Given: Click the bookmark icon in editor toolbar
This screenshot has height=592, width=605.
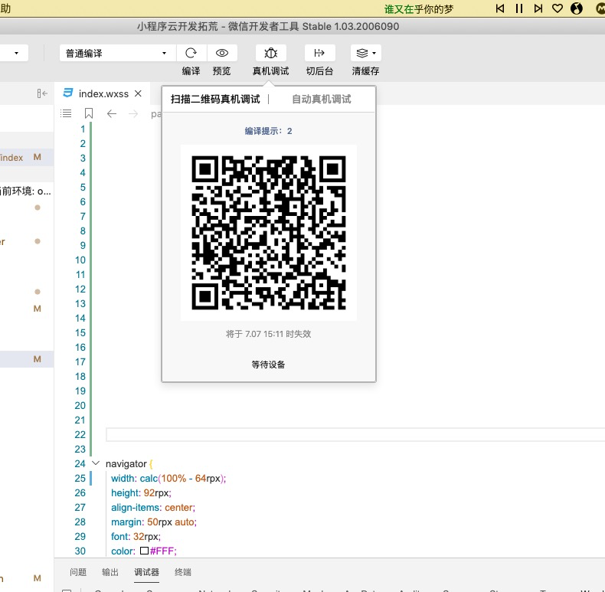Looking at the screenshot, I should [x=89, y=113].
